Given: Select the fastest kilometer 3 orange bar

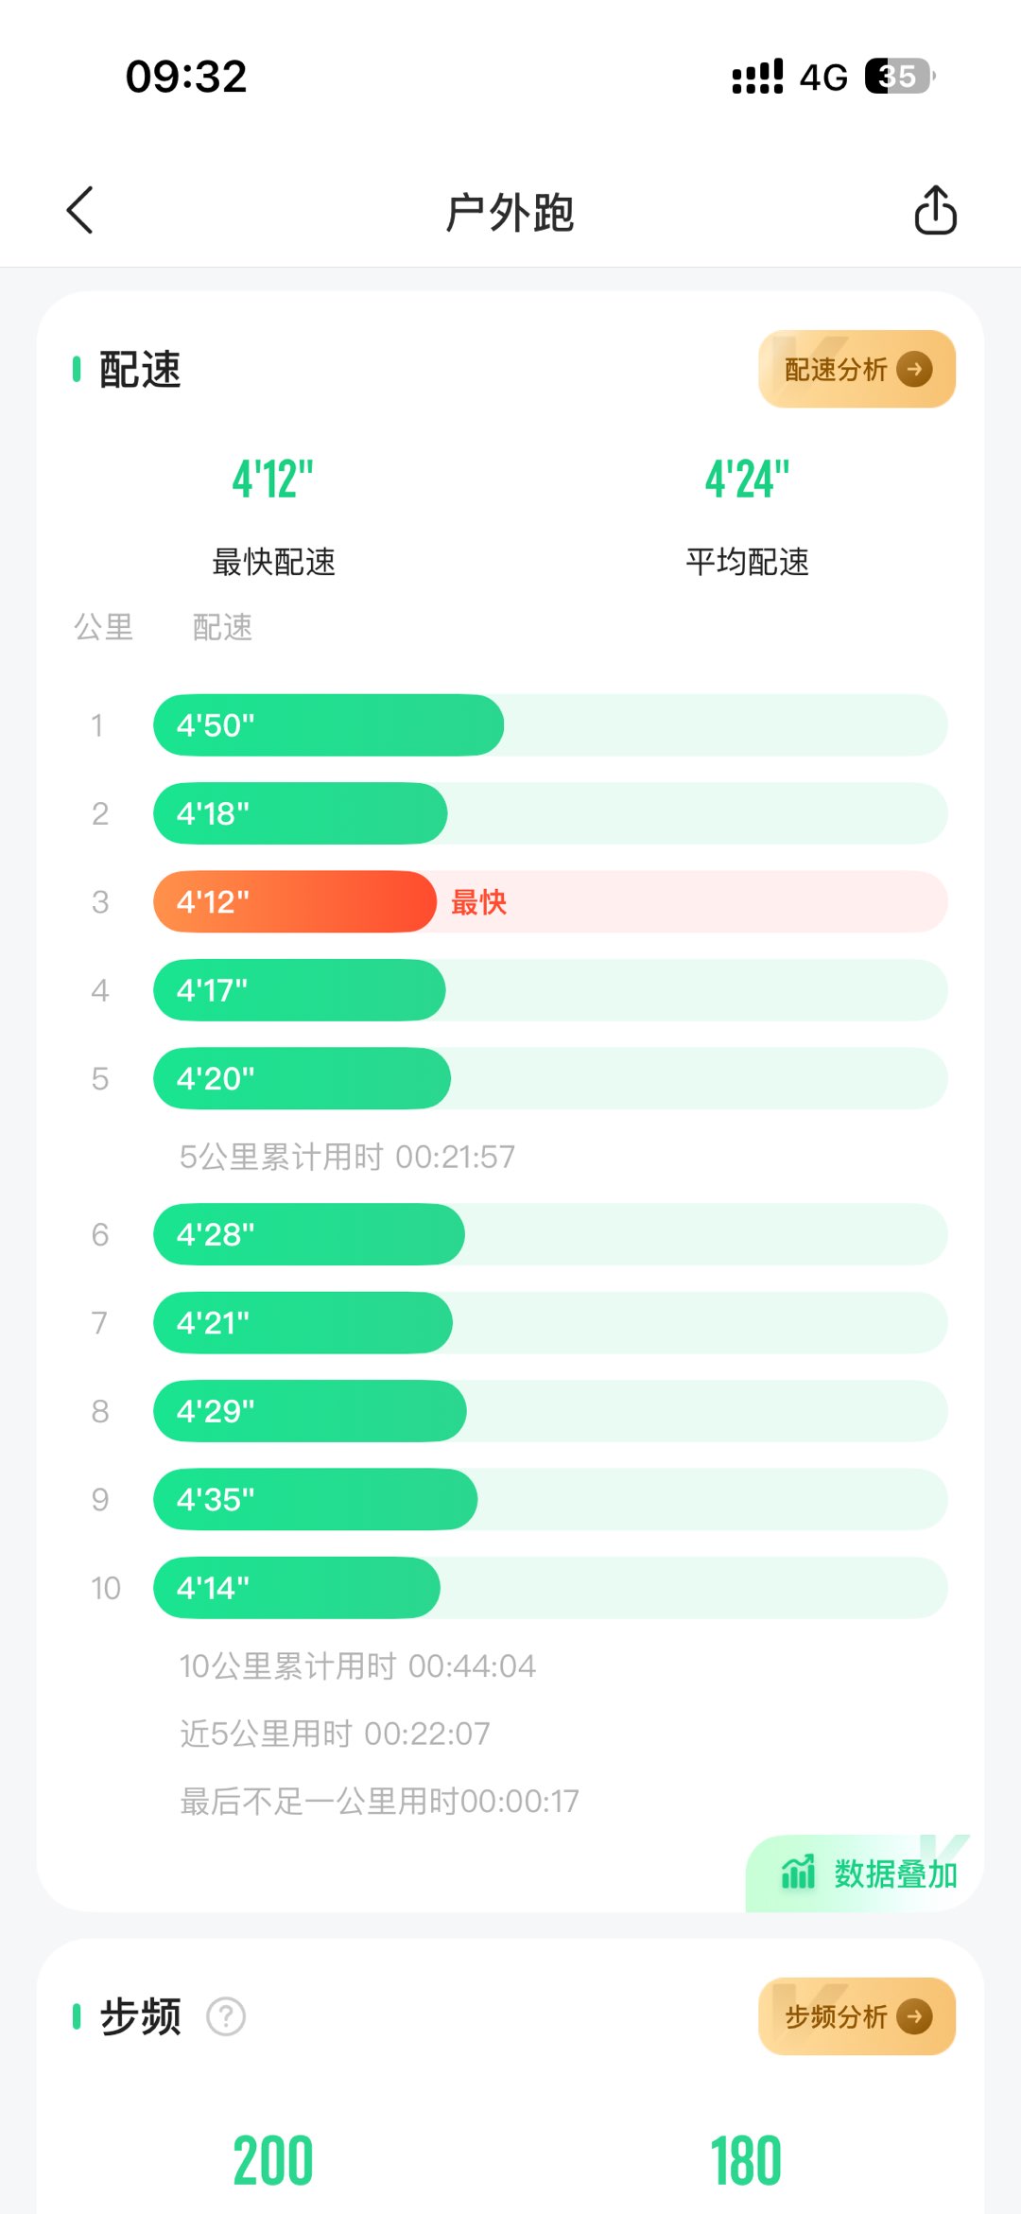Looking at the screenshot, I should tap(294, 902).
